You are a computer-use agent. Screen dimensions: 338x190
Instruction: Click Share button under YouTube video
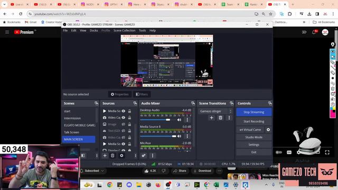tap(180, 171)
